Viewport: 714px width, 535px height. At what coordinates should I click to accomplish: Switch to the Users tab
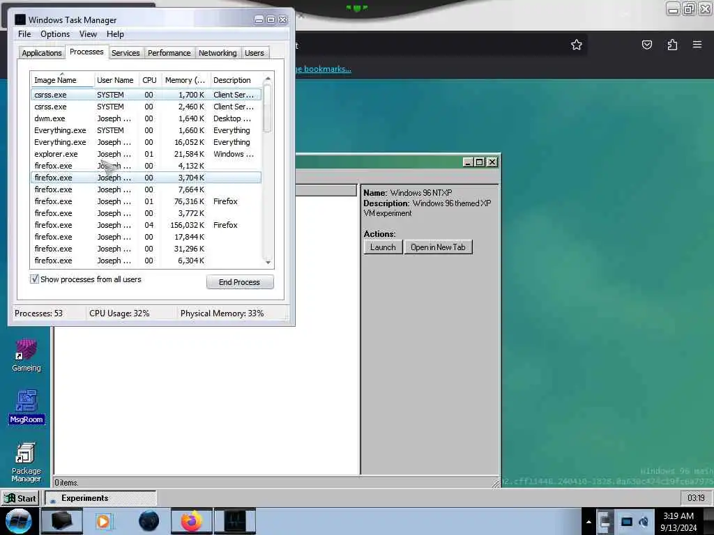tap(255, 53)
